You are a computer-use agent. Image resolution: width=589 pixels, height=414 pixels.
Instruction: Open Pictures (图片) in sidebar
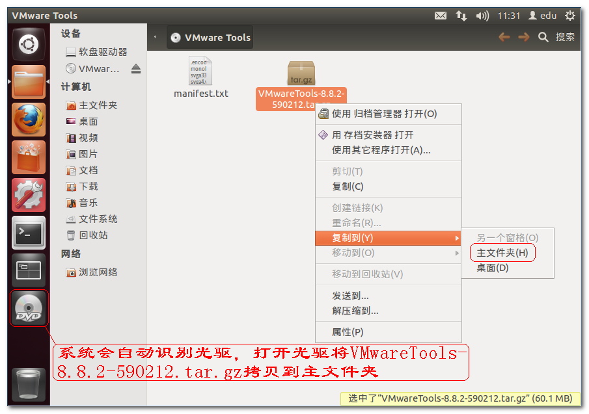click(82, 154)
